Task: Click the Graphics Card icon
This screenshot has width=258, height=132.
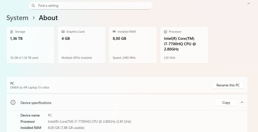Action: [x=63, y=32]
